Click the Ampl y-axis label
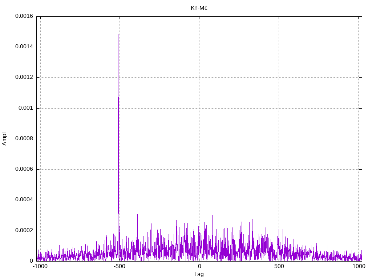The height and width of the screenshot is (279, 372). click(x=5, y=139)
